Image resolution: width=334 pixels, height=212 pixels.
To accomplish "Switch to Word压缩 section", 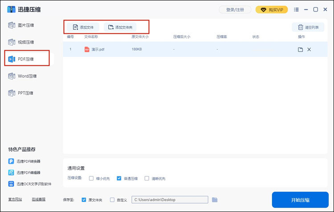I will click(22, 76).
